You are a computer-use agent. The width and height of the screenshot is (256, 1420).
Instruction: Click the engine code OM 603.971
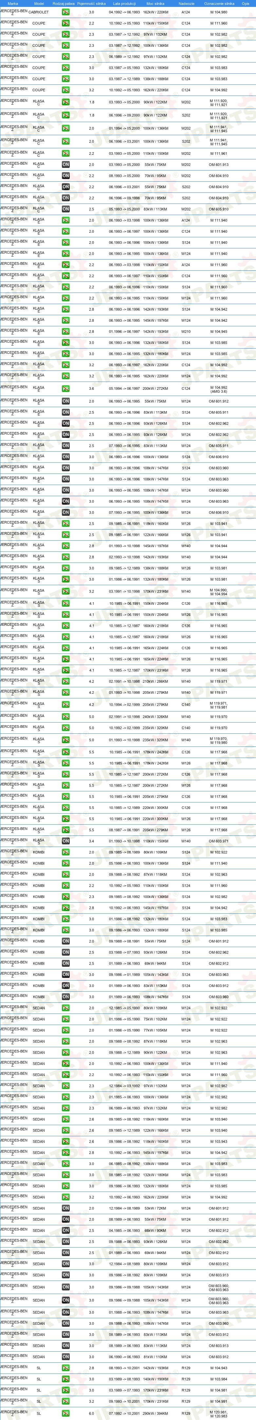click(x=218, y=841)
